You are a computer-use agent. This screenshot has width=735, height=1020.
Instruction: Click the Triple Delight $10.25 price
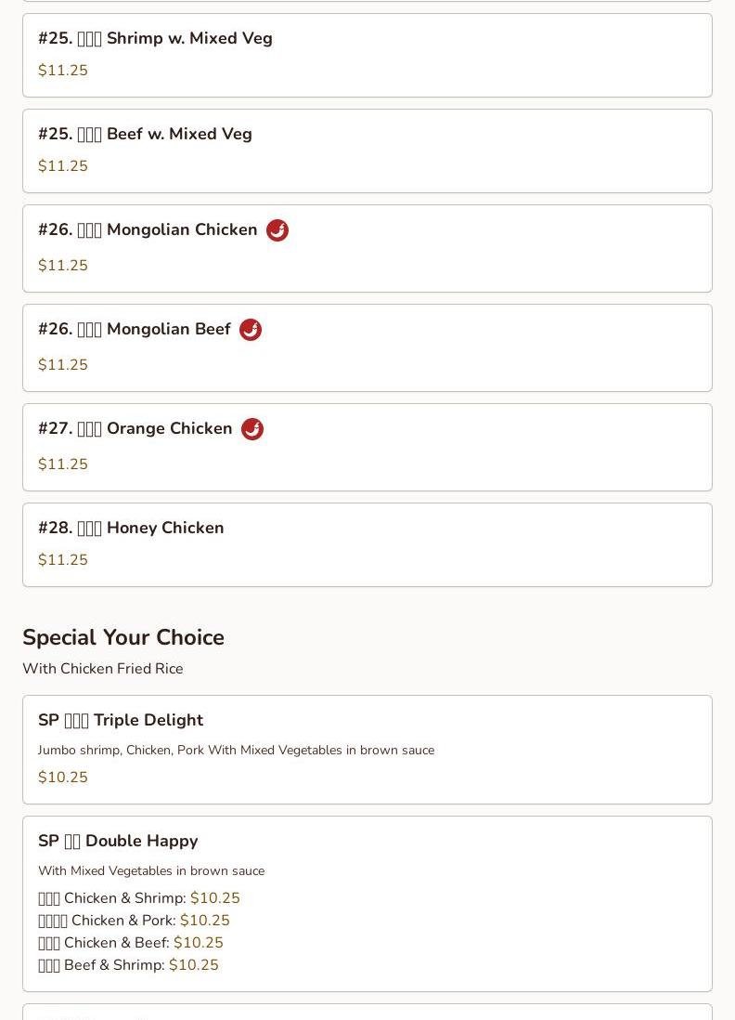click(x=63, y=778)
